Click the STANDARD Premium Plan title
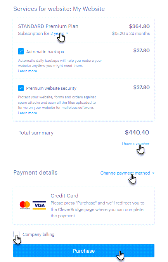The height and width of the screenshot is (262, 168). [48, 26]
